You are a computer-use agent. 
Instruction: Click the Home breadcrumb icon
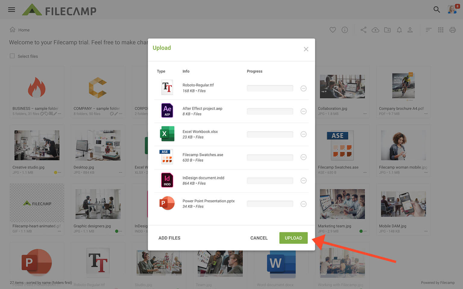(12, 30)
